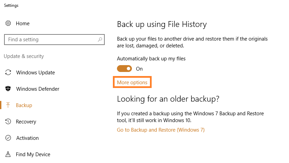
Task: Focus the Find a setting search box
Action: [54, 39]
